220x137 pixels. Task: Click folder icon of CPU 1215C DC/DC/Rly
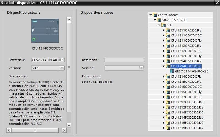point(168,92)
